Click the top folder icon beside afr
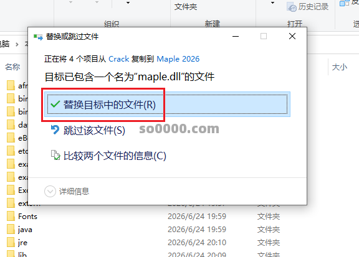 (11, 85)
